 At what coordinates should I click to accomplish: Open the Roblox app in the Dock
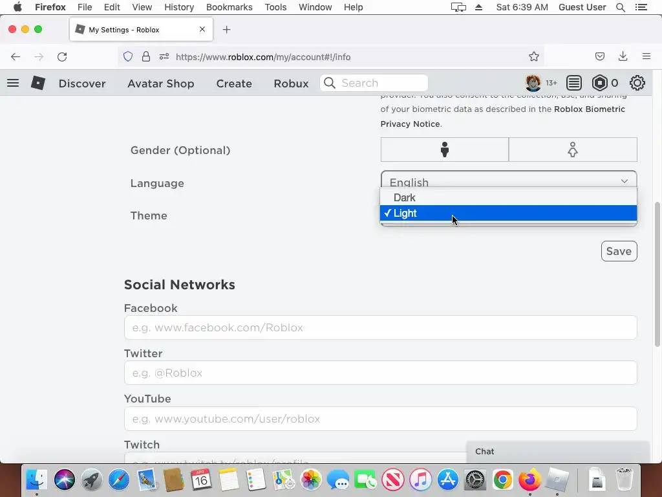pyautogui.click(x=557, y=480)
